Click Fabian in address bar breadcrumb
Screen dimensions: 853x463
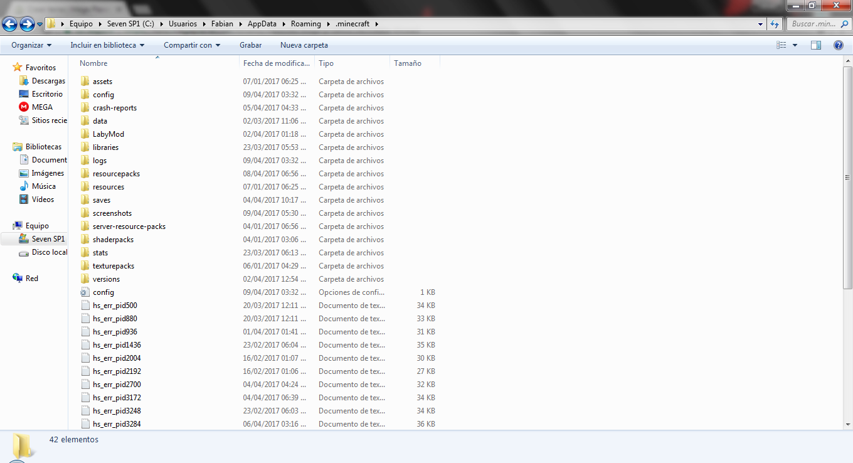coord(223,24)
